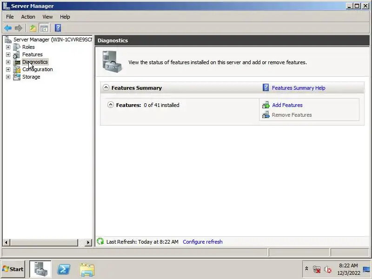372x279 pixels.
Task: Click the Start button
Action: [x=13, y=269]
